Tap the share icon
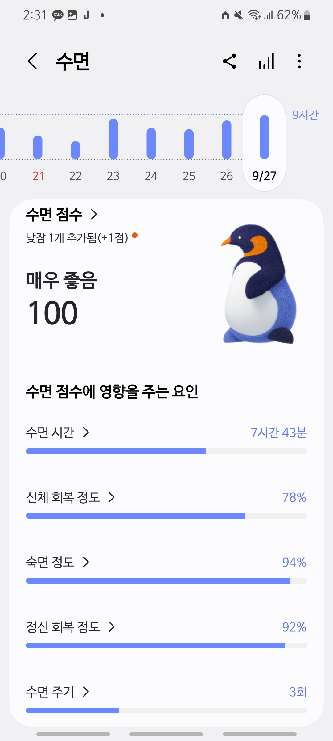Image resolution: width=333 pixels, height=741 pixels. tap(229, 61)
